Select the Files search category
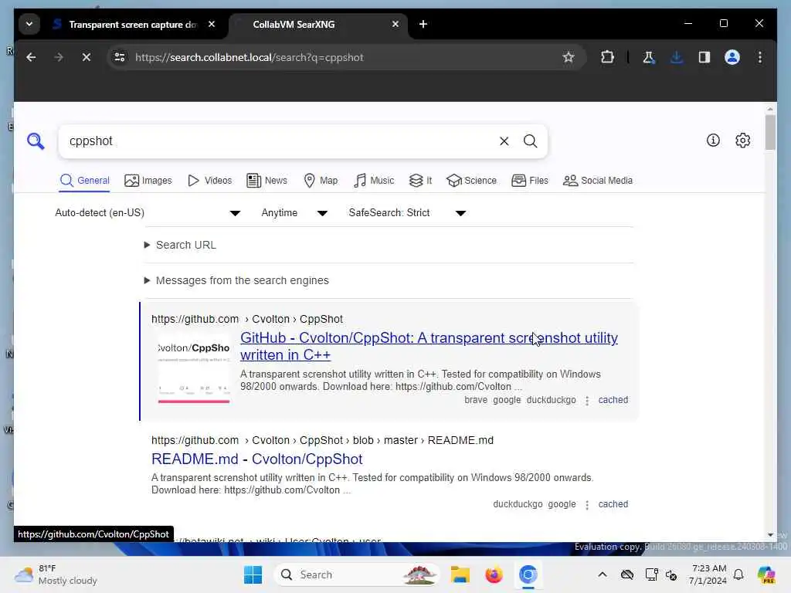This screenshot has width=791, height=593. 530,181
